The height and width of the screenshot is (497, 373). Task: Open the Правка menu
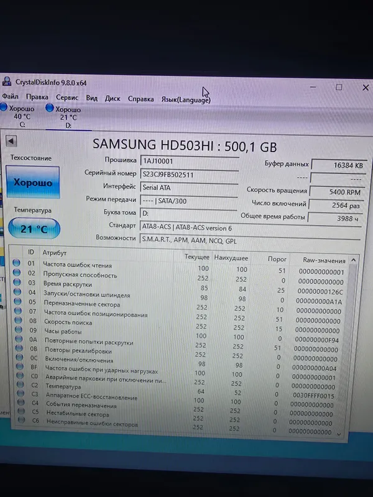click(37, 97)
